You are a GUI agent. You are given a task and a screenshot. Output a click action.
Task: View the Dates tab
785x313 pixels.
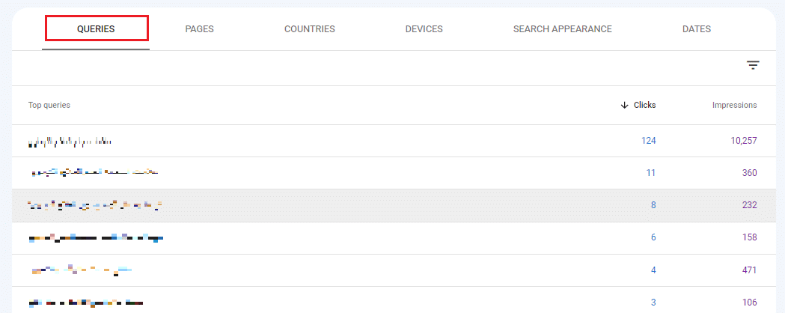tap(696, 29)
